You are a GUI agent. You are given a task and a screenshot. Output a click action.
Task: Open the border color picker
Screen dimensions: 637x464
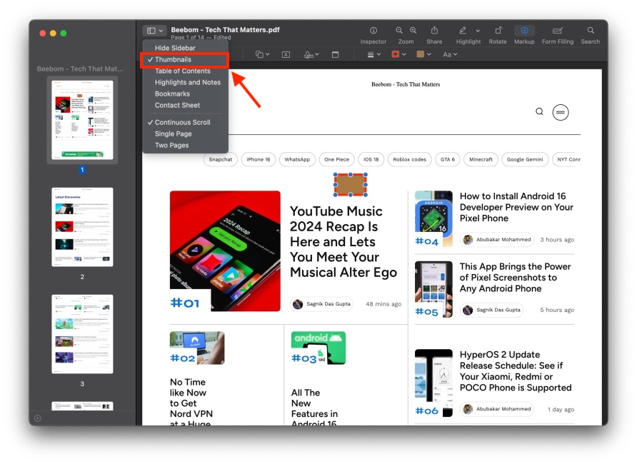click(398, 54)
